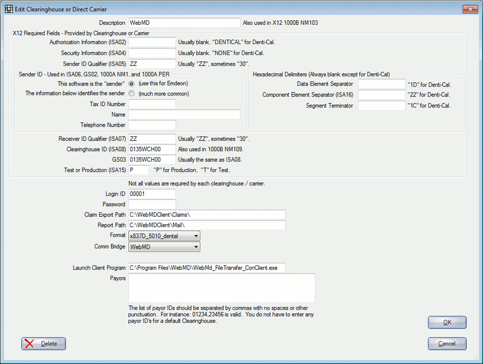The height and width of the screenshot is (364, 483).
Task: Focus the Authorization Information (ISA02) field
Action: (x=152, y=42)
